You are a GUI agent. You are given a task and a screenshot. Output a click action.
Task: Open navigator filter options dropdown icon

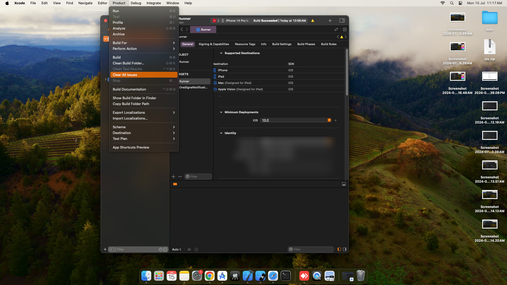(x=112, y=249)
